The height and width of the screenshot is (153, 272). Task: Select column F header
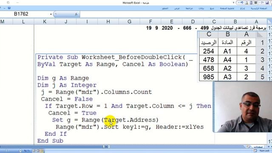[x=150, y=22]
